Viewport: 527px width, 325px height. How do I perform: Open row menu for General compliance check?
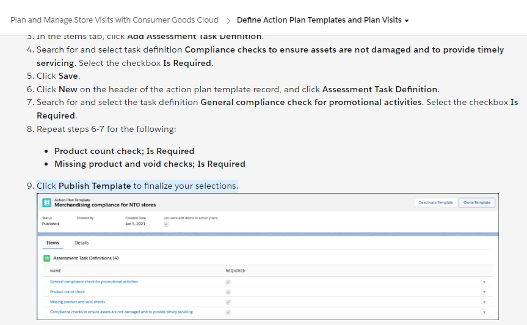click(484, 282)
